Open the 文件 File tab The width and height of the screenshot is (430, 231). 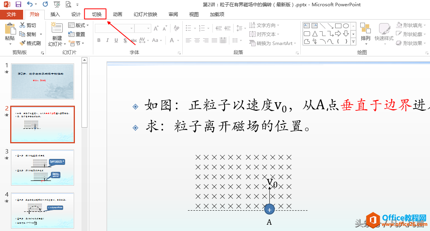tap(11, 14)
